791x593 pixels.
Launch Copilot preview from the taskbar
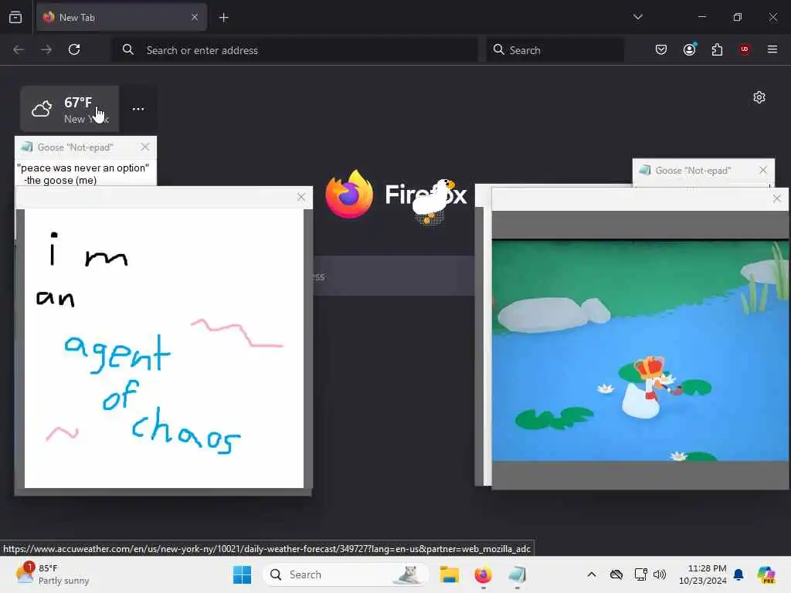(x=766, y=574)
